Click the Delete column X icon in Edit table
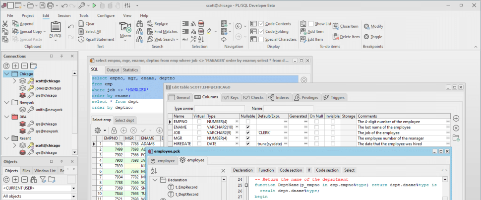This screenshot has width=481, height=200. [x=456, y=128]
